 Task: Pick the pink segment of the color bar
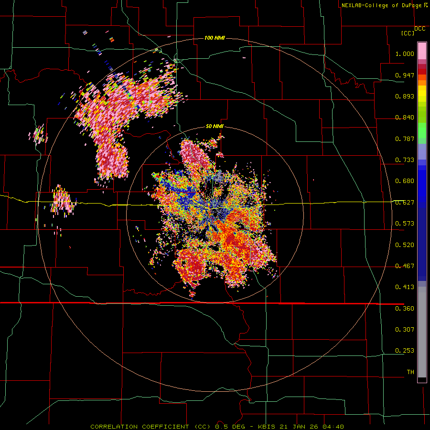click(x=422, y=51)
